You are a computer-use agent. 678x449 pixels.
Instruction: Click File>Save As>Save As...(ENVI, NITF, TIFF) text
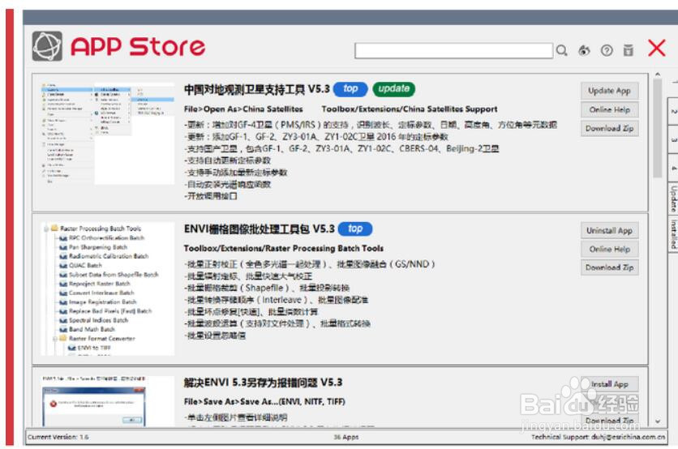click(x=264, y=402)
